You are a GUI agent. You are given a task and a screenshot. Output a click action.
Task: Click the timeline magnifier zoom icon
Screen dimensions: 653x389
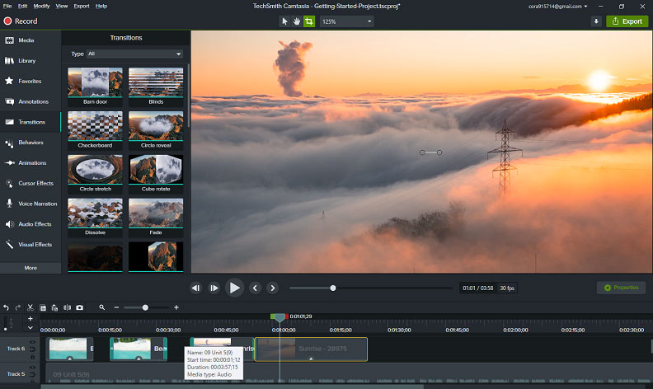click(101, 307)
